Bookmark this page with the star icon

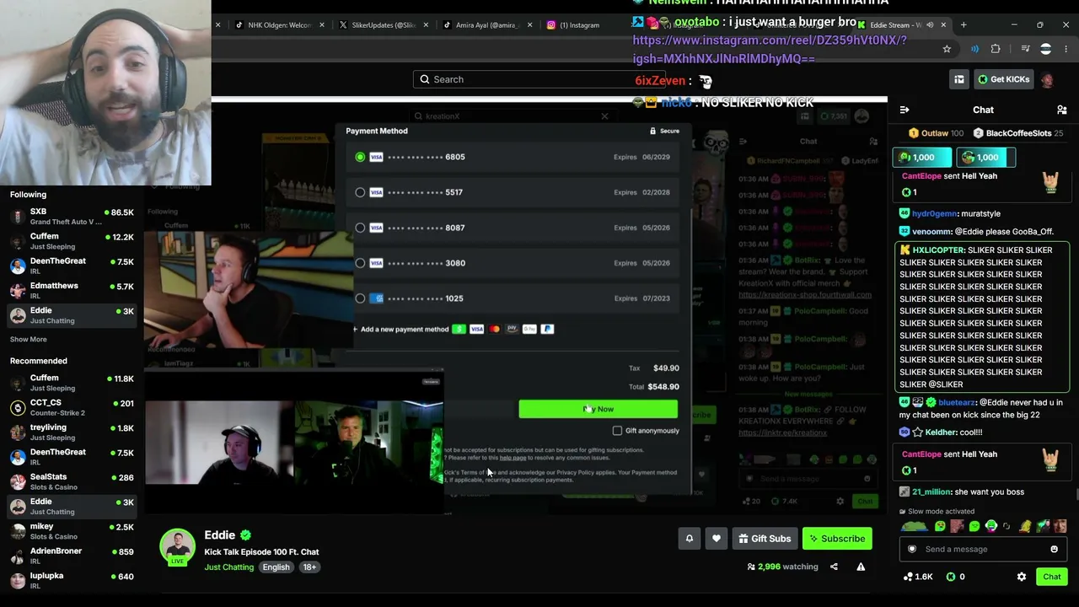(947, 49)
